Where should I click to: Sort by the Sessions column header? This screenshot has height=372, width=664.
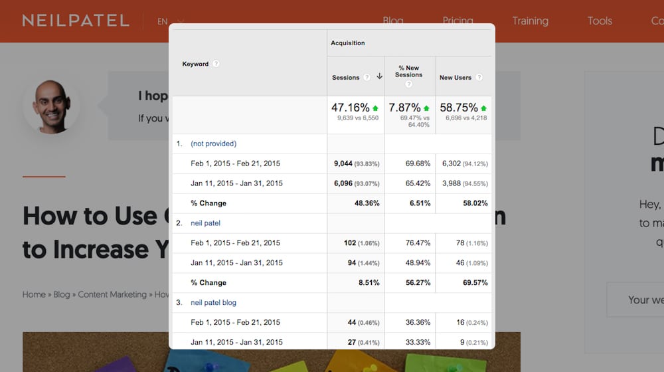(x=345, y=78)
